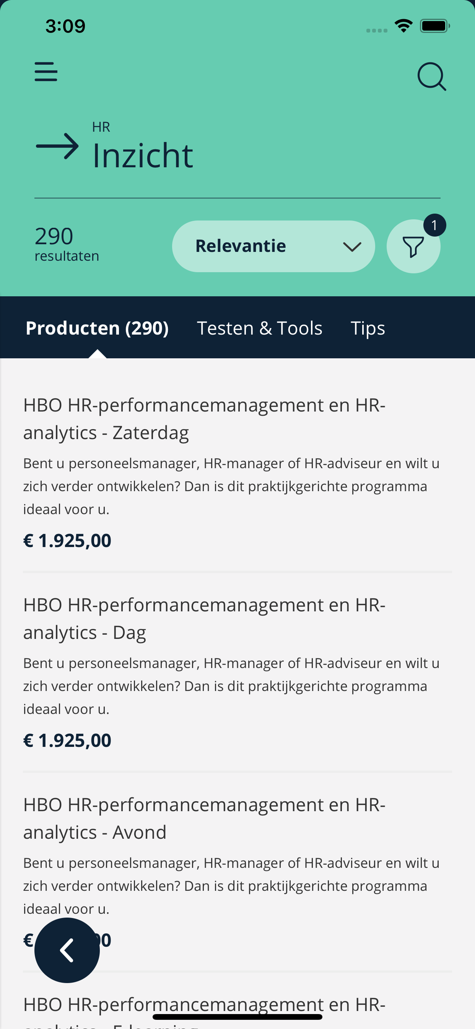Tap the search magnifier icon
The width and height of the screenshot is (475, 1029).
pyautogui.click(x=431, y=76)
